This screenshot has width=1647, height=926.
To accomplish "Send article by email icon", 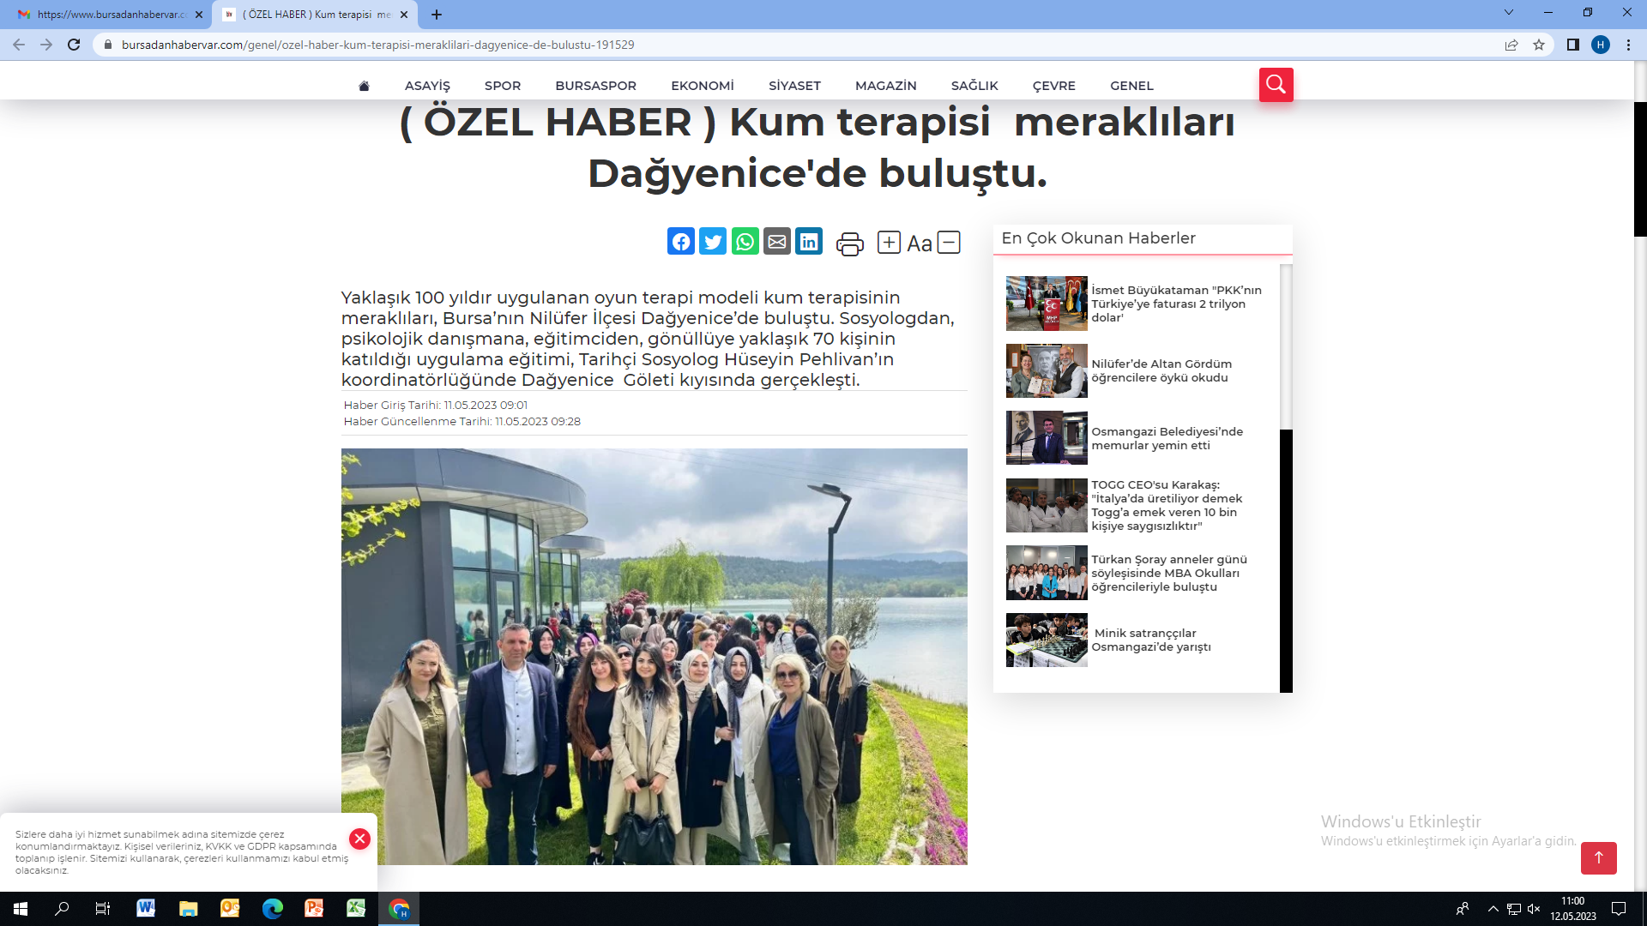I will coord(777,242).
